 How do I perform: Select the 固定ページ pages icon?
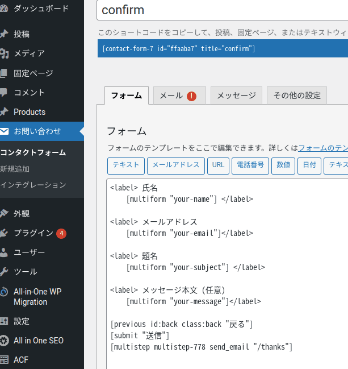pos(4,73)
